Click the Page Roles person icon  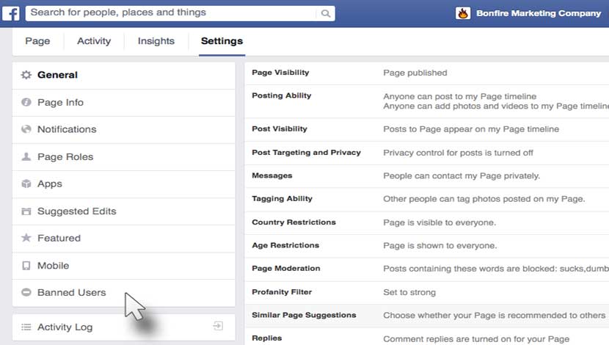coord(26,157)
